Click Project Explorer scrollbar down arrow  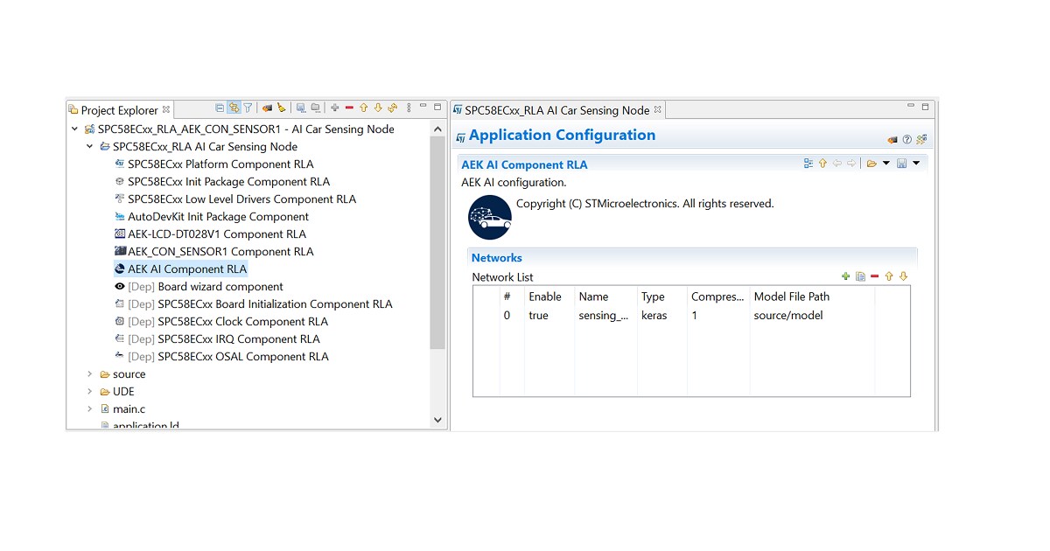pyautogui.click(x=438, y=420)
